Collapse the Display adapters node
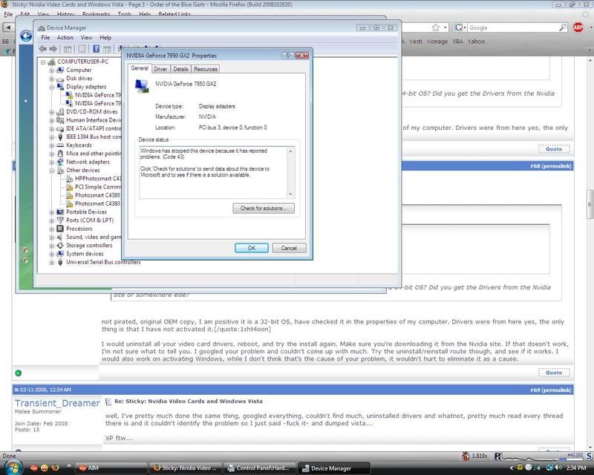 coord(51,87)
